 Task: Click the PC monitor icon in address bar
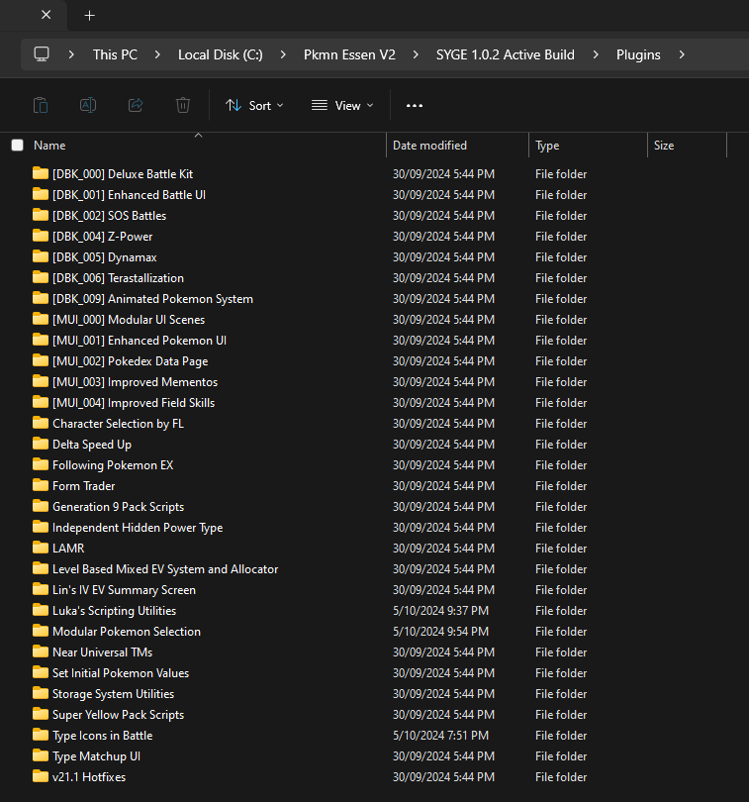(x=42, y=54)
